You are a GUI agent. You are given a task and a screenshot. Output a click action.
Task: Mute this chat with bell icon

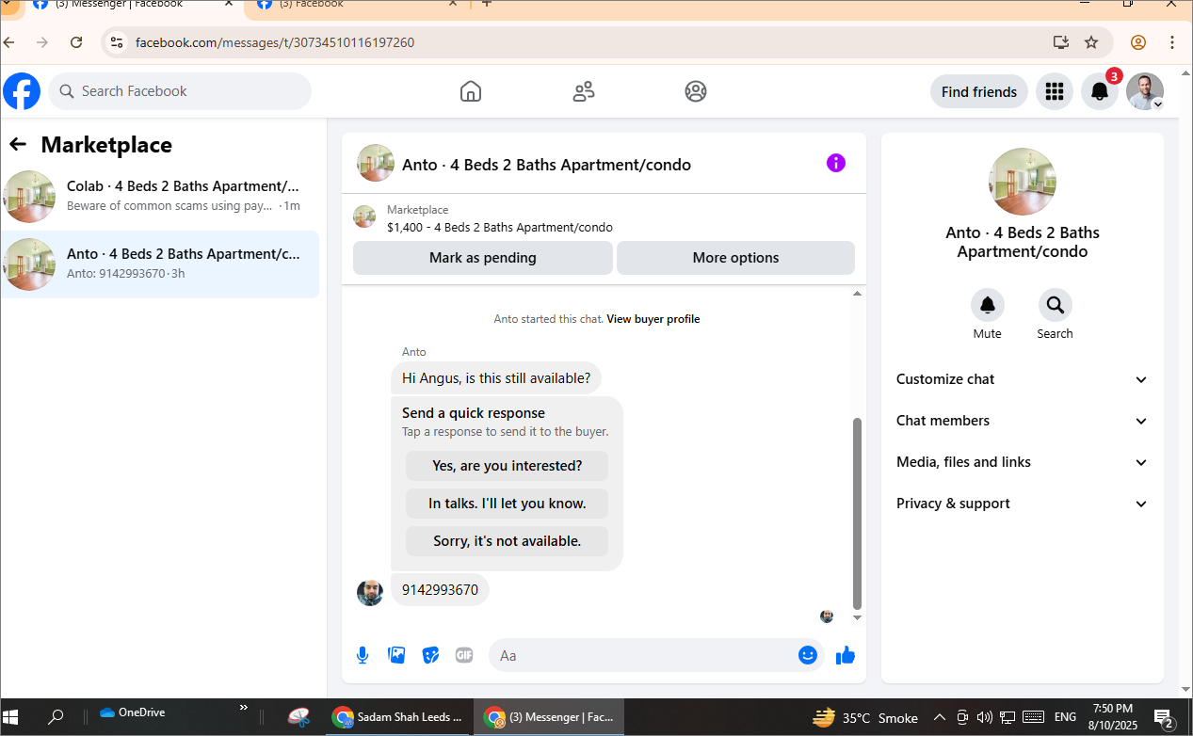click(988, 305)
